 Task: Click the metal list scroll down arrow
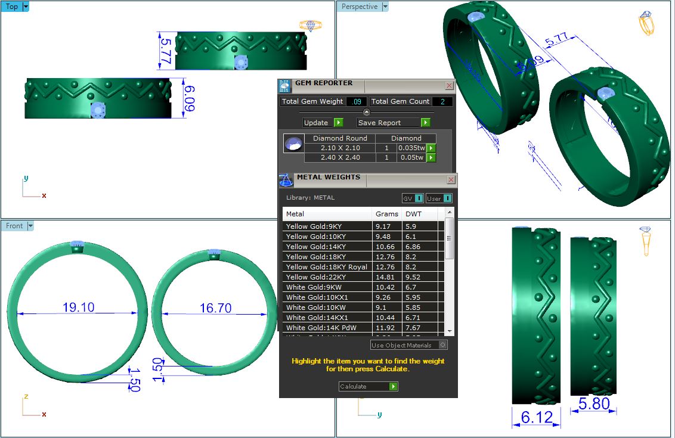coord(450,331)
